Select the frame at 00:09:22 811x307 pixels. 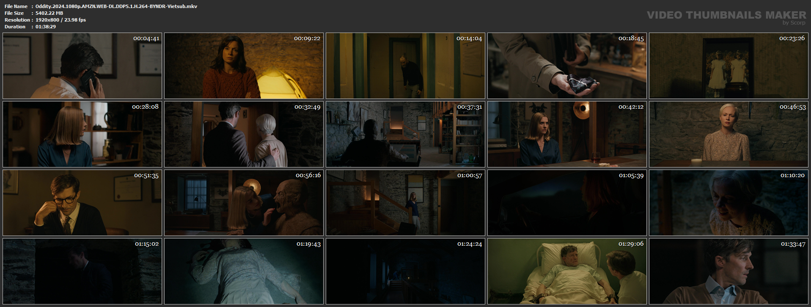point(244,66)
